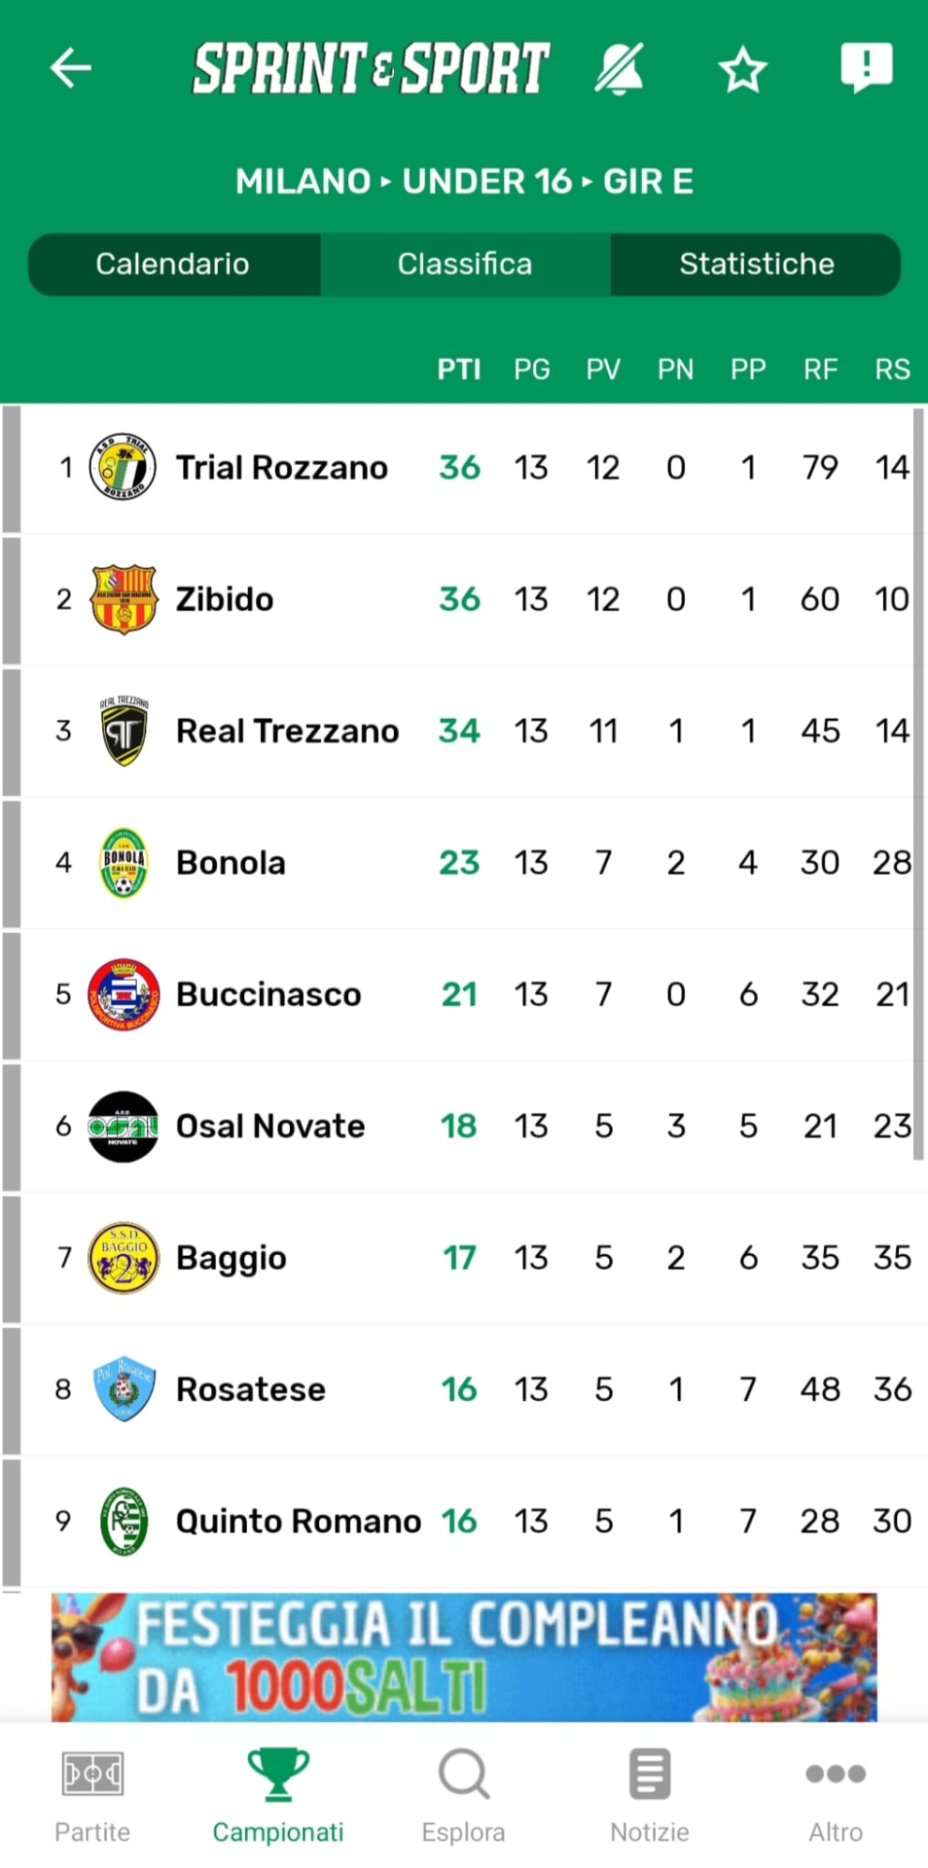Tap the back arrow icon
The height and width of the screenshot is (1868, 928).
[x=71, y=68]
